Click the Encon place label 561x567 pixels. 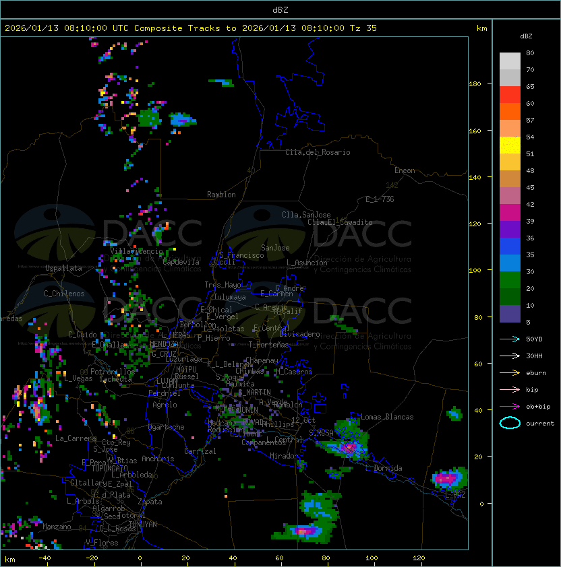tap(405, 170)
